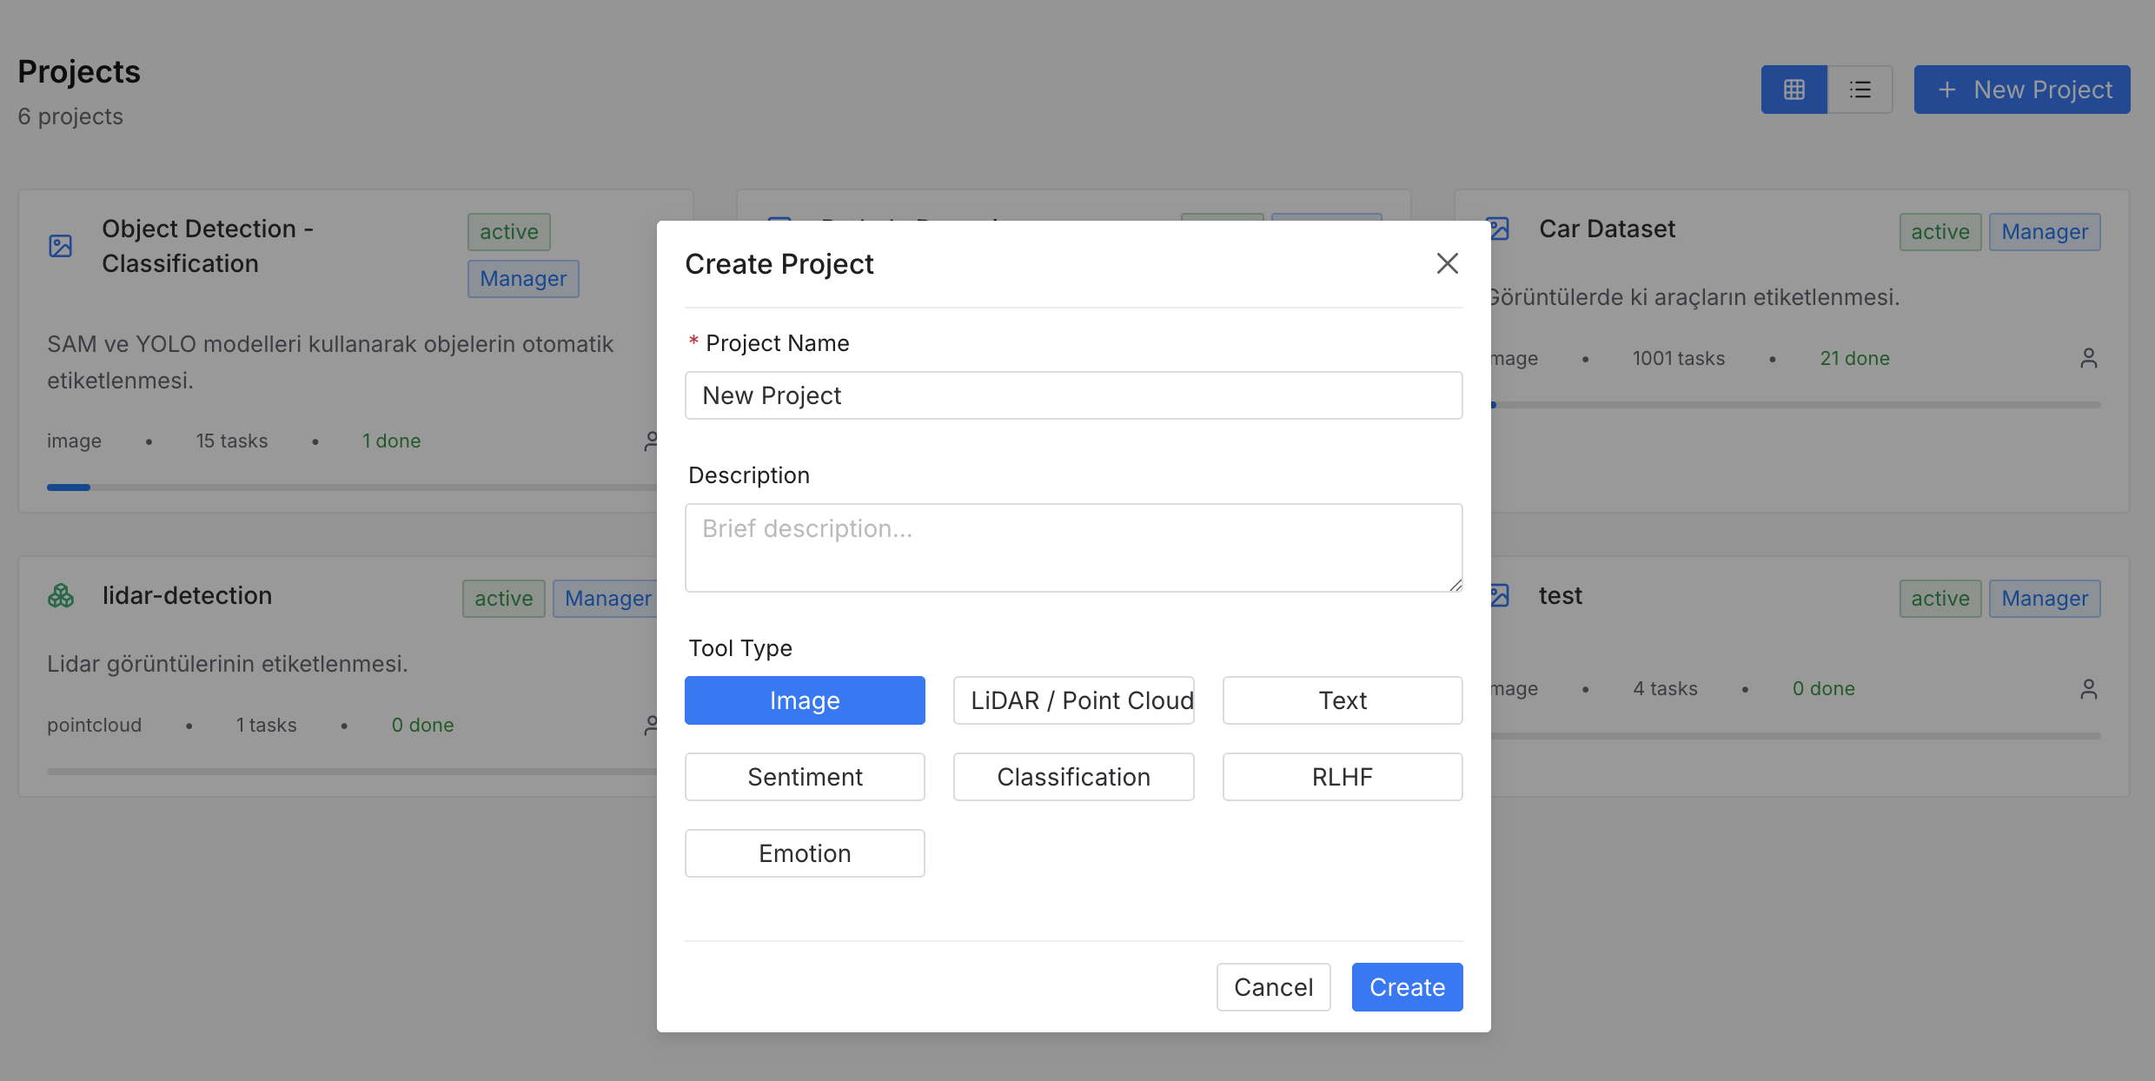Cancel project creation
The width and height of the screenshot is (2155, 1081).
[x=1273, y=987]
